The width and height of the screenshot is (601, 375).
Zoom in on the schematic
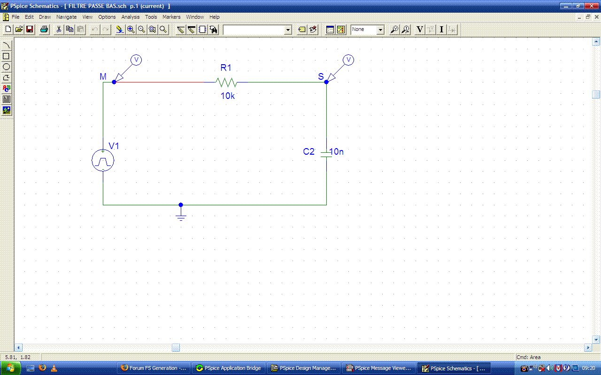pos(131,30)
